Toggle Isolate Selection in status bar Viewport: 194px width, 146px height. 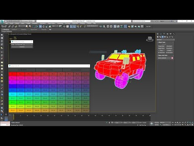(x=107, y=122)
